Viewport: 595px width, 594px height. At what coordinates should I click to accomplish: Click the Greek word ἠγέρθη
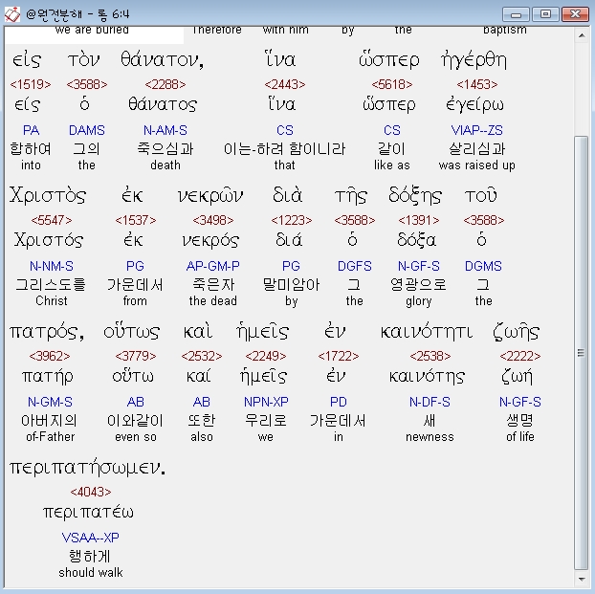coord(474,59)
